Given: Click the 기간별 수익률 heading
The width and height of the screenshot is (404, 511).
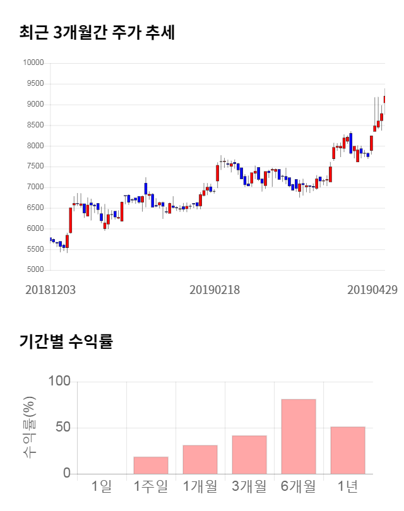Looking at the screenshot, I should pos(66,342).
